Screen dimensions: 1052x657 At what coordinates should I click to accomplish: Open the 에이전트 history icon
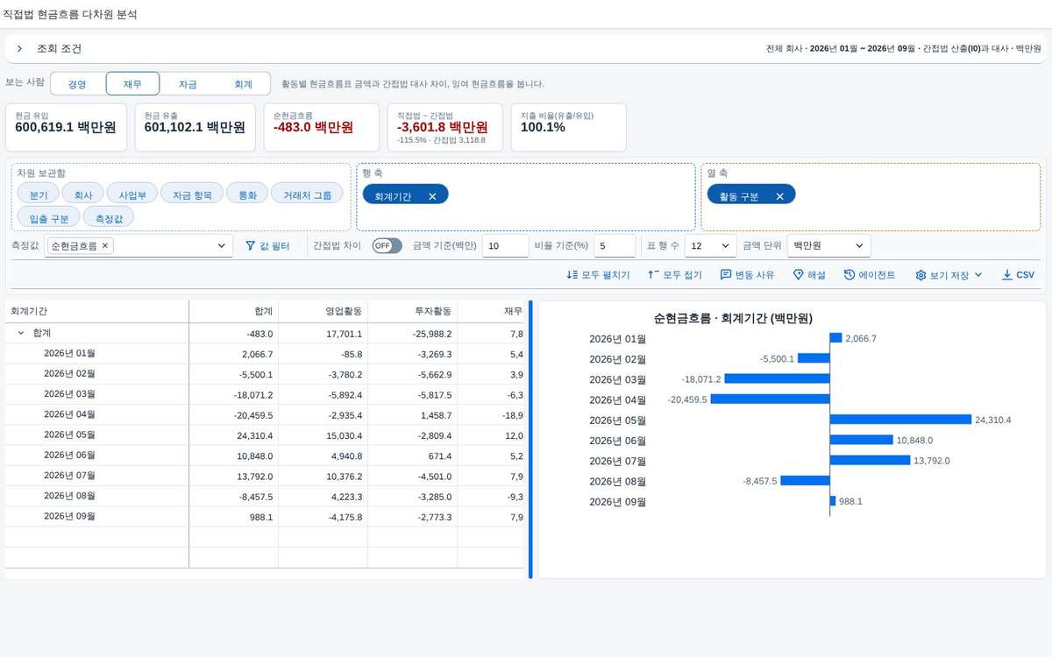[849, 275]
